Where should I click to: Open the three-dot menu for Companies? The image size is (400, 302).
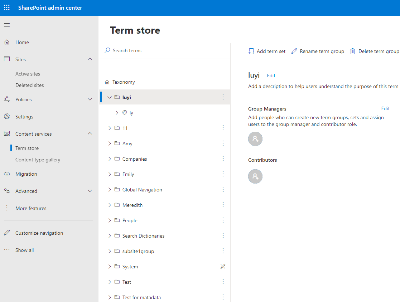point(223,159)
